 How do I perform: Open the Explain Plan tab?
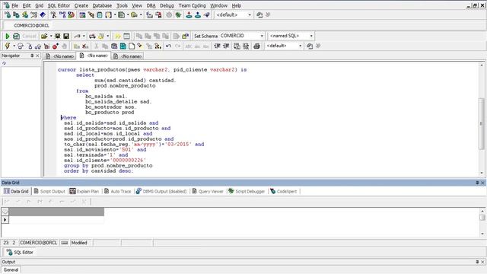coord(84,191)
